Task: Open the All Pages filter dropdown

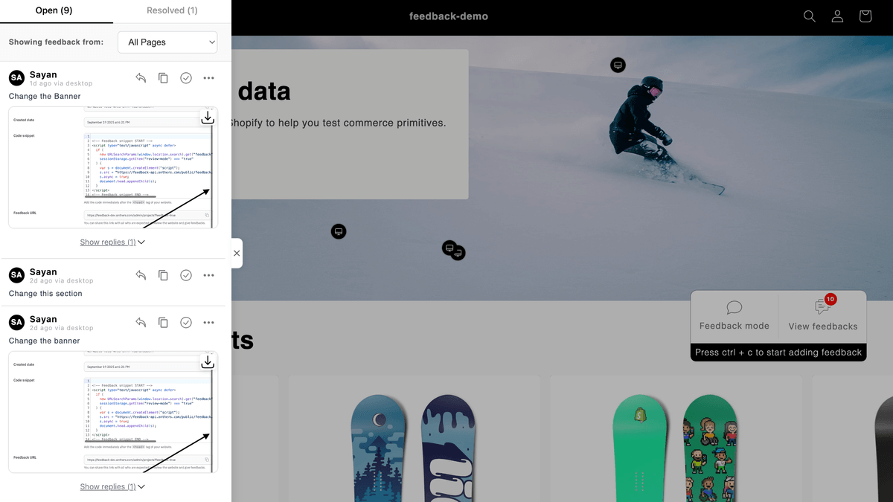Action: click(x=167, y=42)
